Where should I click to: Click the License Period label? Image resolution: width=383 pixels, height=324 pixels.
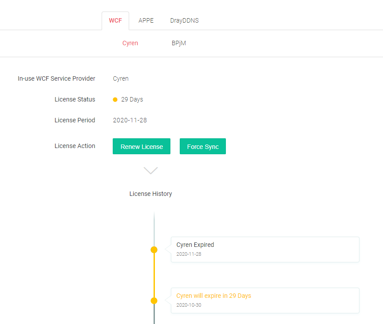[75, 120]
